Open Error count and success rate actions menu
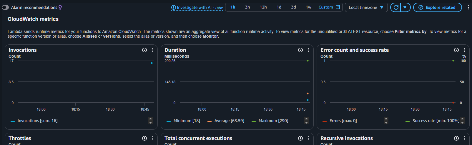 tap(465, 50)
